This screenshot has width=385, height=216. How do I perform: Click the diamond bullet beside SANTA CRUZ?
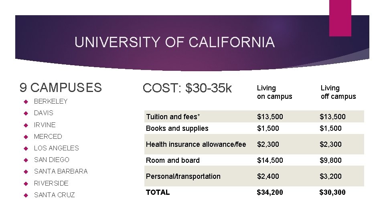pyautogui.click(x=25, y=195)
